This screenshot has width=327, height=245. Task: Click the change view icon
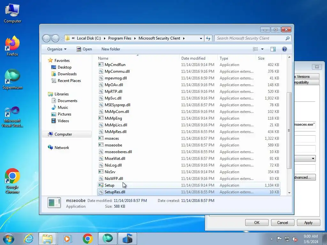255,49
